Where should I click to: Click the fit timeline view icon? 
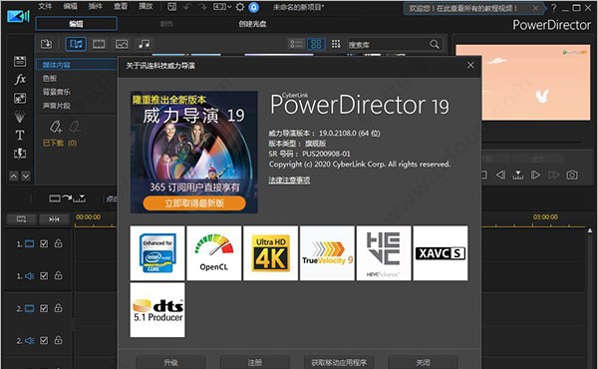[54, 219]
